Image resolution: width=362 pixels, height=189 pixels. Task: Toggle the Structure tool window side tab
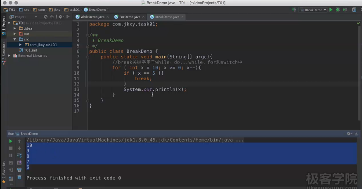click(x=4, y=51)
